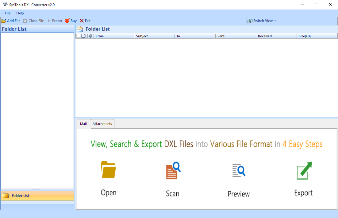
Task: Click the Add File folder icon
Action: (4, 21)
